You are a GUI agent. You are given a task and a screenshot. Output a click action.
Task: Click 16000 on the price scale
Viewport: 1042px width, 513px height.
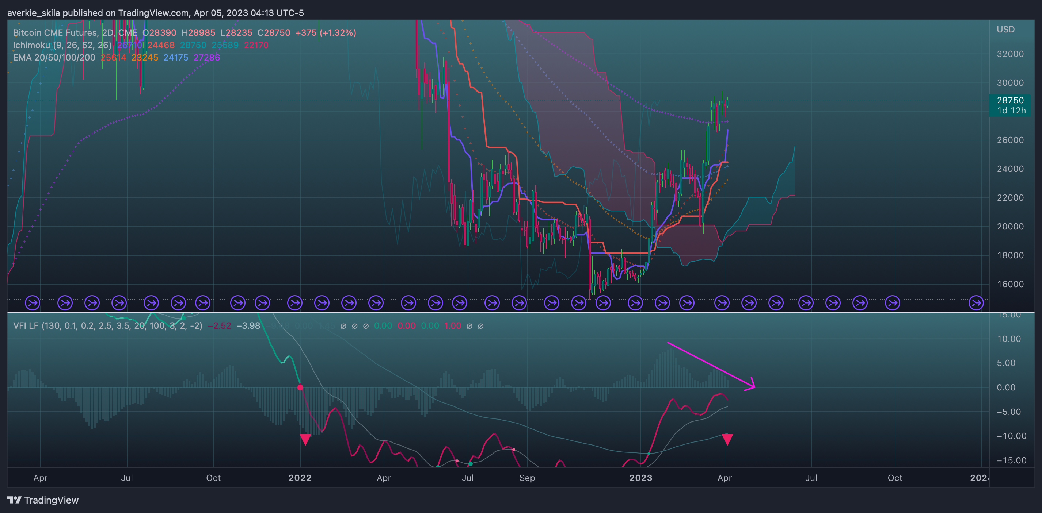1010,284
